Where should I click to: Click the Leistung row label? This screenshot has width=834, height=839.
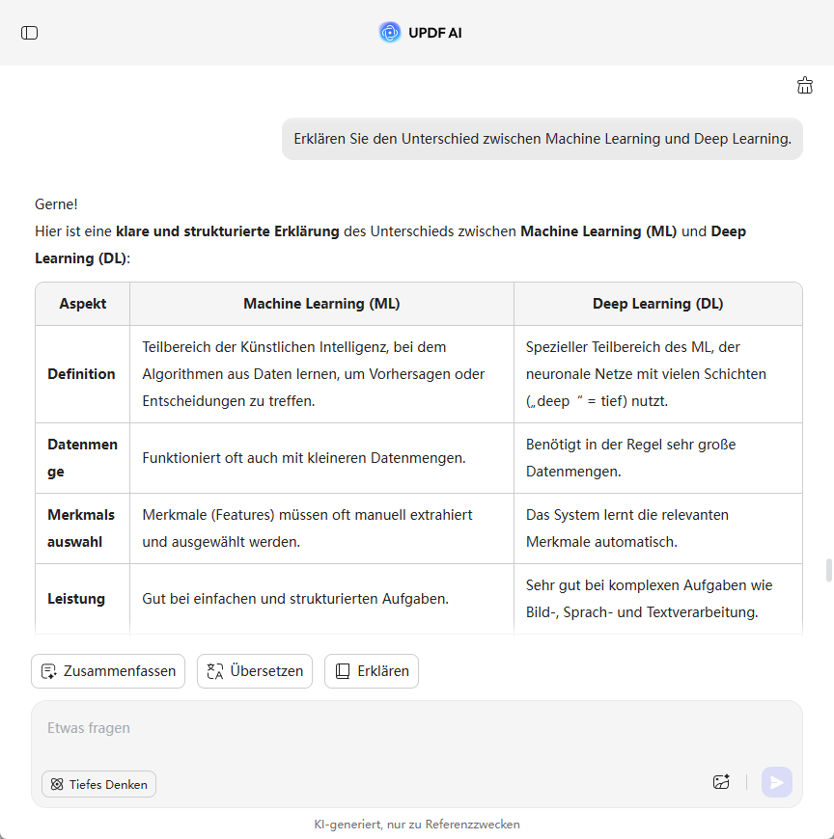[76, 599]
